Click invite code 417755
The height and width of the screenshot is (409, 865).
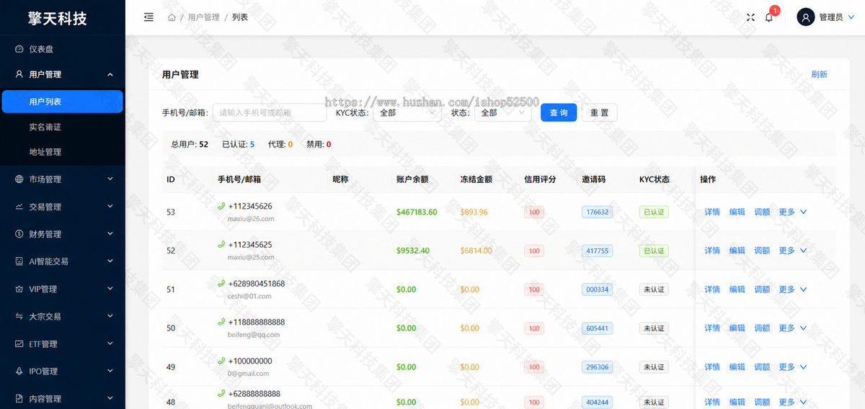[x=597, y=251]
